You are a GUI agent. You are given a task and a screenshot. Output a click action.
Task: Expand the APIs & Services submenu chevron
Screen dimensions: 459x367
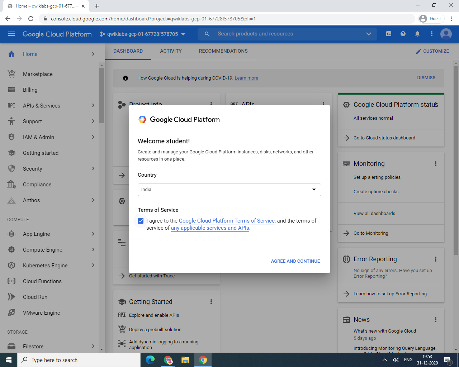point(93,106)
